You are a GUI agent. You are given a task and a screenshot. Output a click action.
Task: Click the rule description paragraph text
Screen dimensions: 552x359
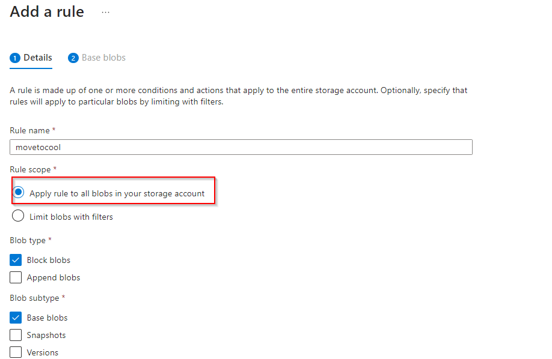pyautogui.click(x=238, y=96)
